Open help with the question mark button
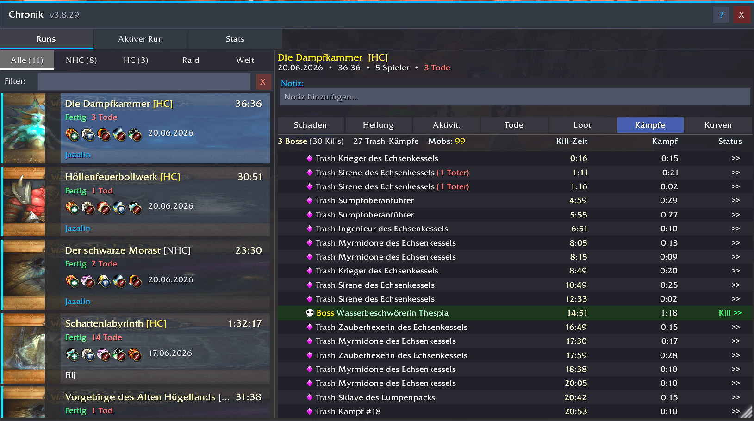The height and width of the screenshot is (421, 754). tap(721, 15)
